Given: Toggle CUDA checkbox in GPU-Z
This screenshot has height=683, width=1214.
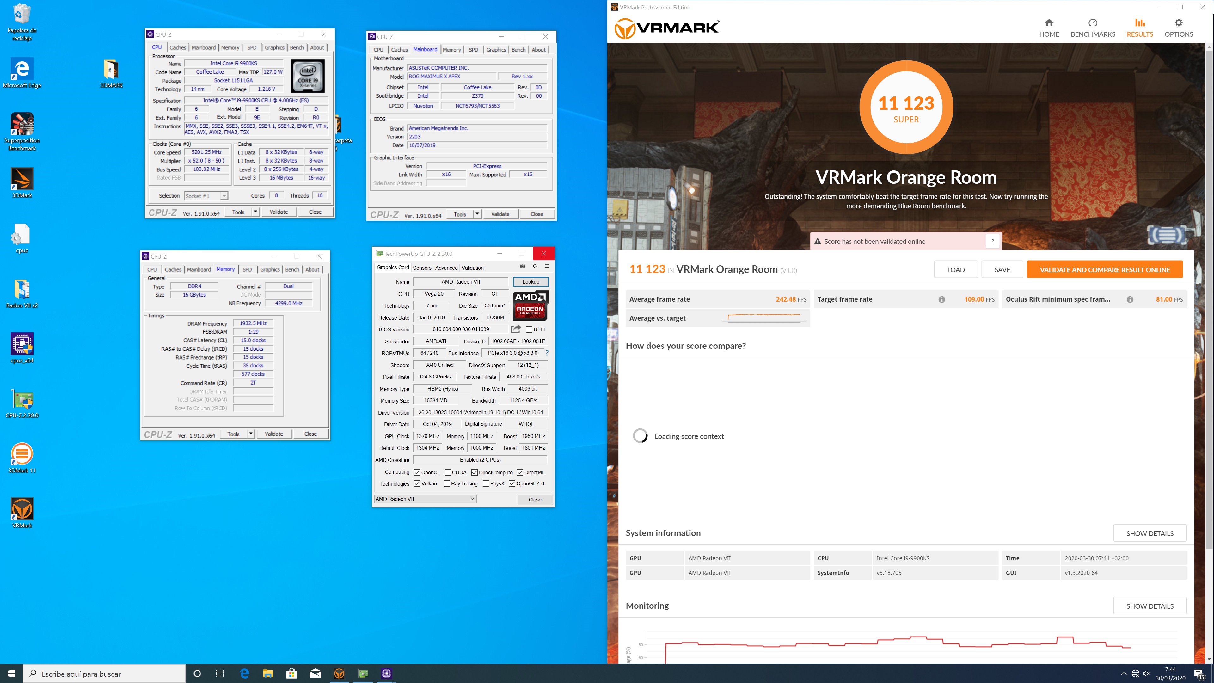Looking at the screenshot, I should click(447, 472).
